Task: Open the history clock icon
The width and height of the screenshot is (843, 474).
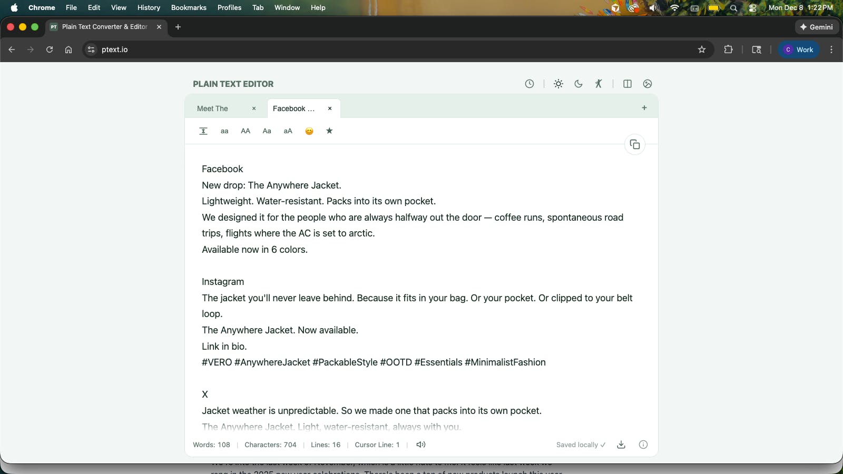Action: [530, 84]
